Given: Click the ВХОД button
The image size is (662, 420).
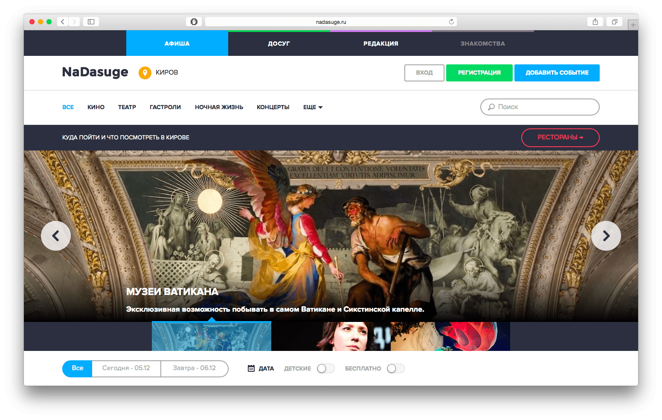Looking at the screenshot, I should (x=424, y=73).
